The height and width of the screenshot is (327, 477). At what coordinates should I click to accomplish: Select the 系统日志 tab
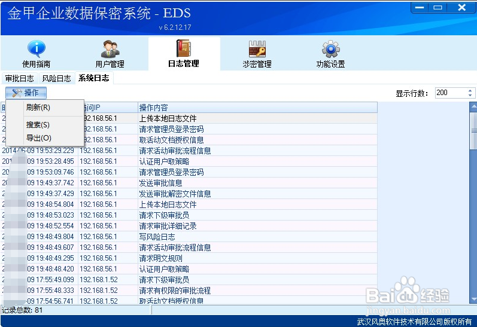point(94,78)
